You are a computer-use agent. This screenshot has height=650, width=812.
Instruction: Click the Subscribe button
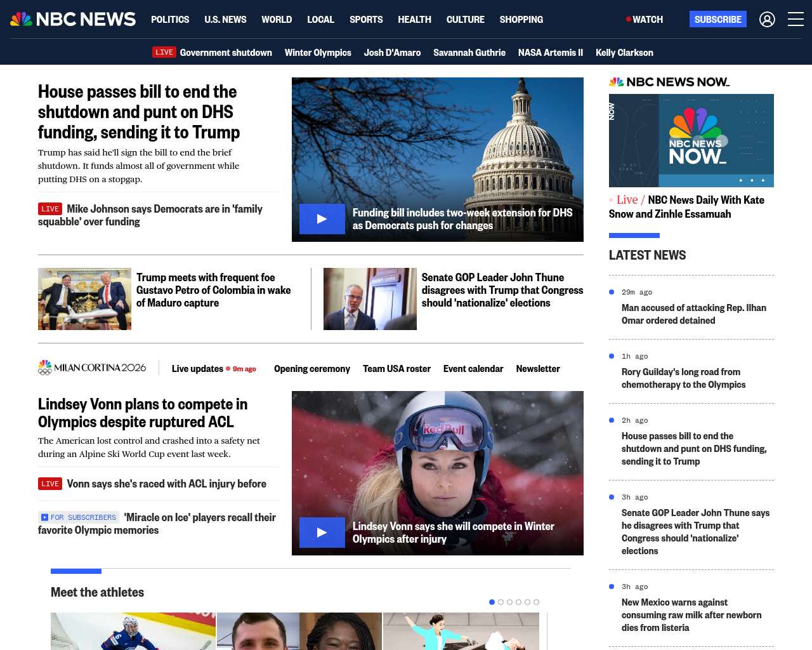point(717,20)
